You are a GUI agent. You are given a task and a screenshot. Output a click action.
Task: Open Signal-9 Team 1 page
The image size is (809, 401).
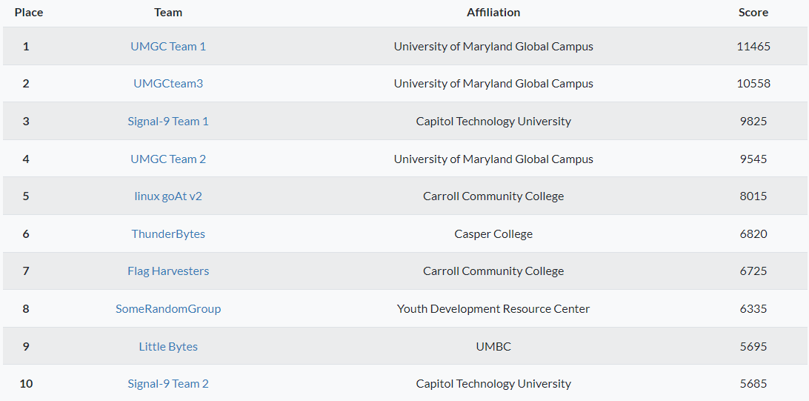pyautogui.click(x=168, y=121)
